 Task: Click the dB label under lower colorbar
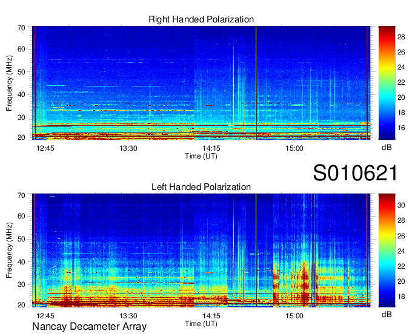[x=387, y=314]
